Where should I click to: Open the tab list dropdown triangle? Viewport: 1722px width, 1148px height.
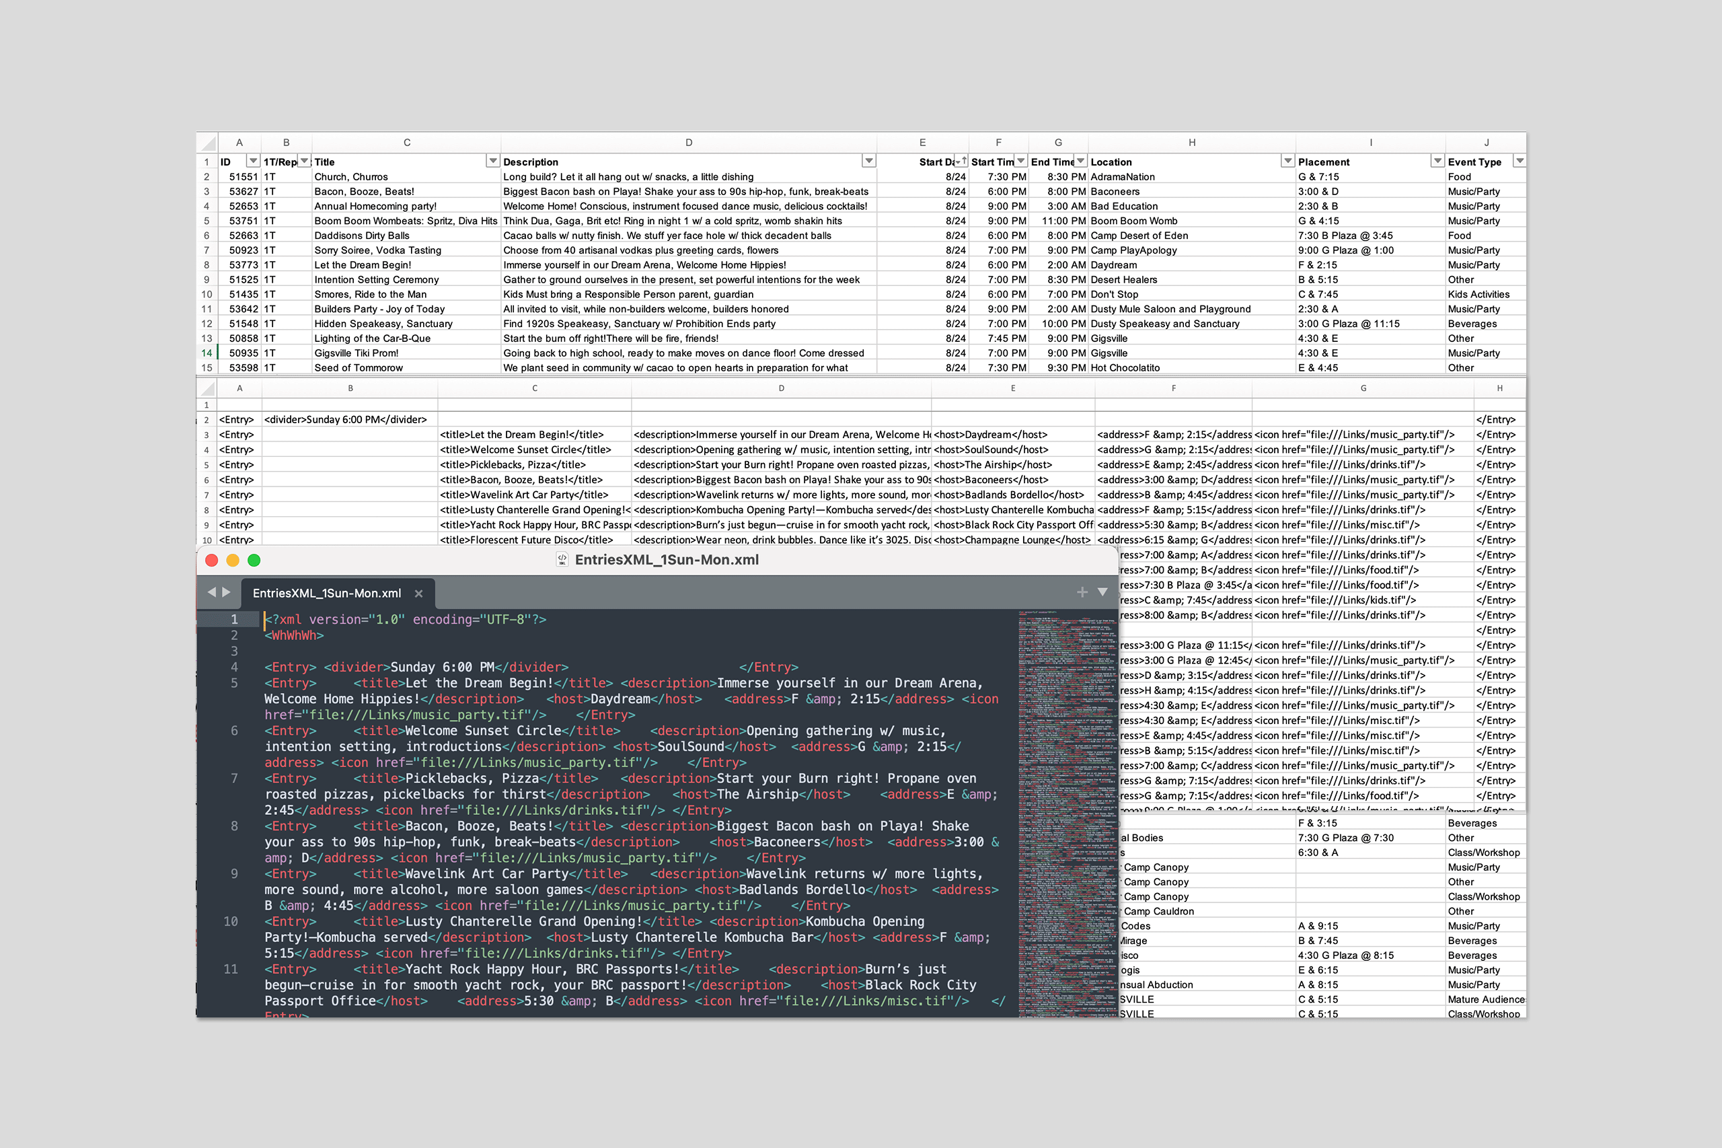1102,591
